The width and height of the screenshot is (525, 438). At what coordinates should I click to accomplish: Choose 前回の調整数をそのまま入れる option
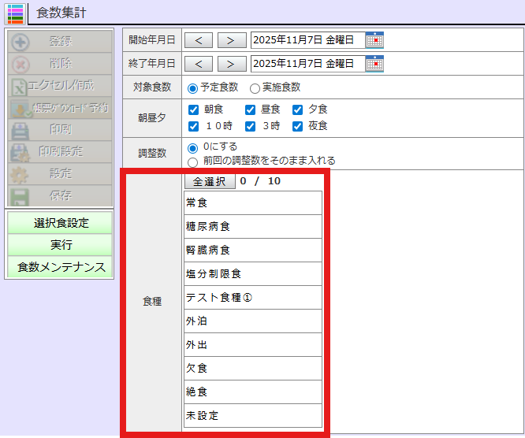click(193, 161)
